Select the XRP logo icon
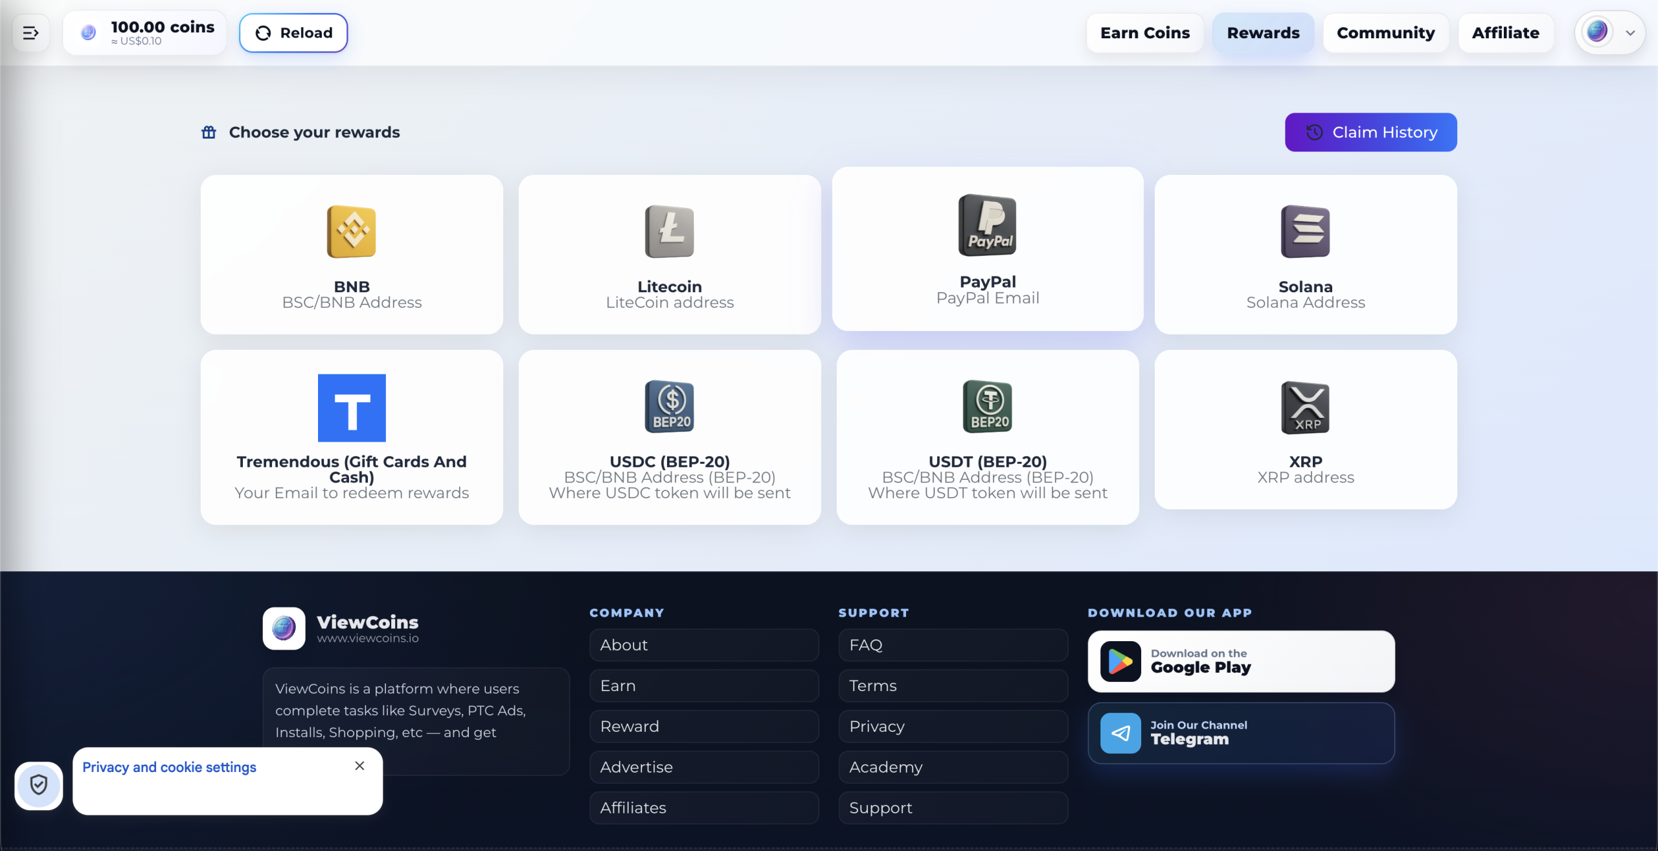The height and width of the screenshot is (851, 1658). [x=1306, y=408]
